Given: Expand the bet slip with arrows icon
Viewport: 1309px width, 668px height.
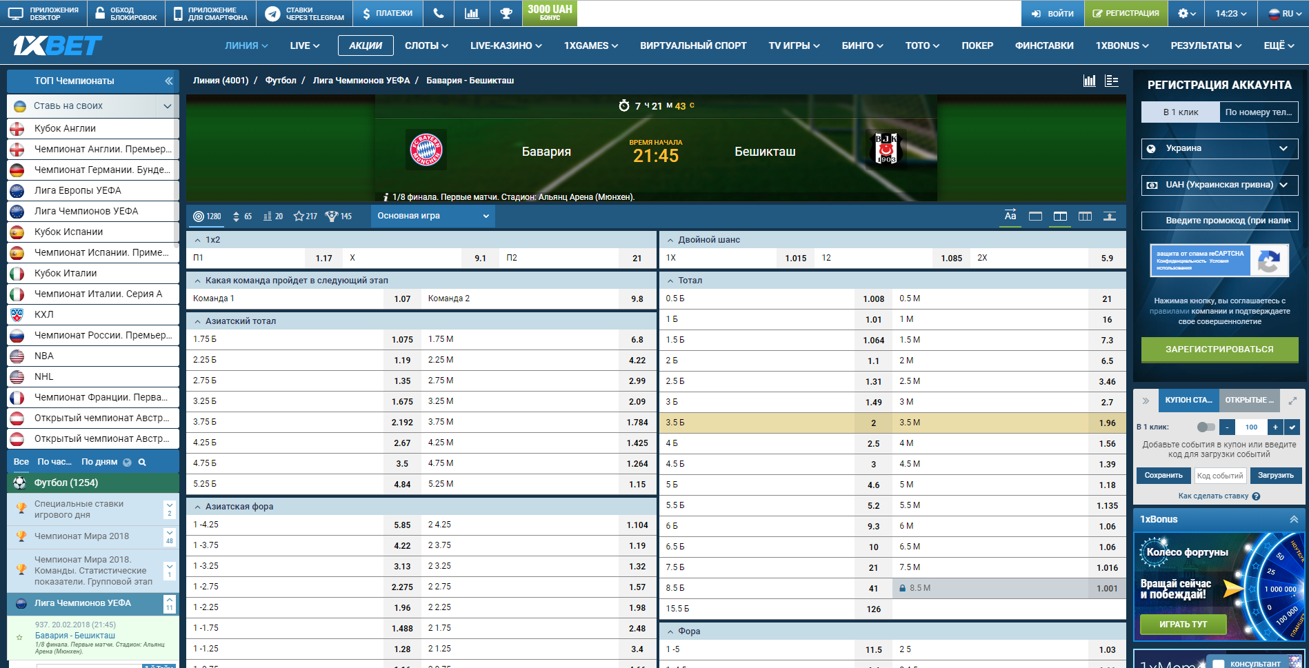Looking at the screenshot, I should coord(1292,401).
